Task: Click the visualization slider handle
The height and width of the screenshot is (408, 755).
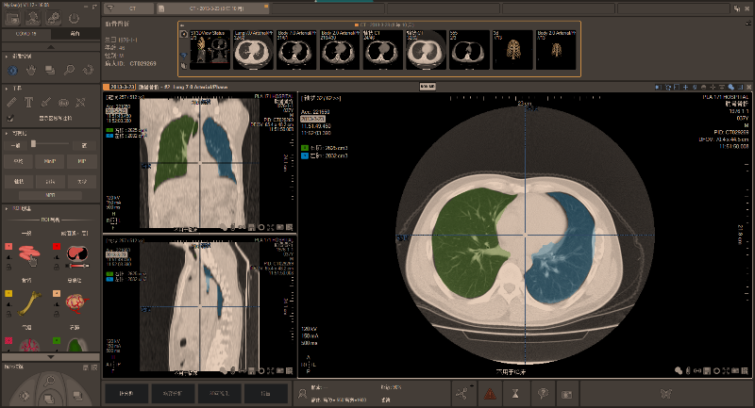Action: (34, 144)
